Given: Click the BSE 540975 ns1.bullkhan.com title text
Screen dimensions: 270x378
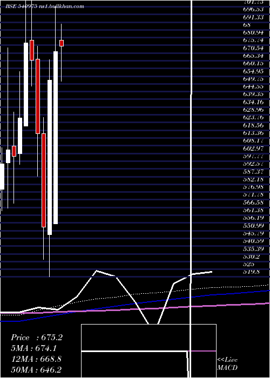Looking at the screenshot, I should pyautogui.click(x=45, y=6).
